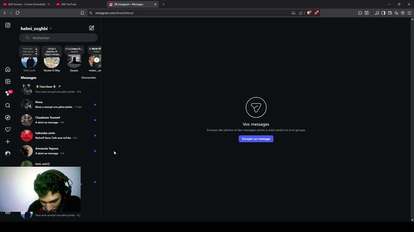414x232 pixels.
Task: Open the Instagram logo home link
Action: coord(8,25)
